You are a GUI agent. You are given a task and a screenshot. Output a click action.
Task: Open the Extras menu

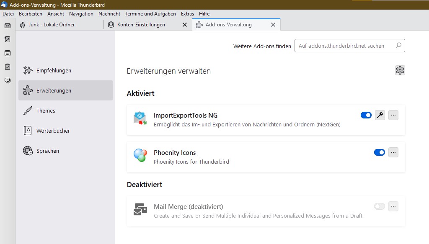tap(187, 14)
